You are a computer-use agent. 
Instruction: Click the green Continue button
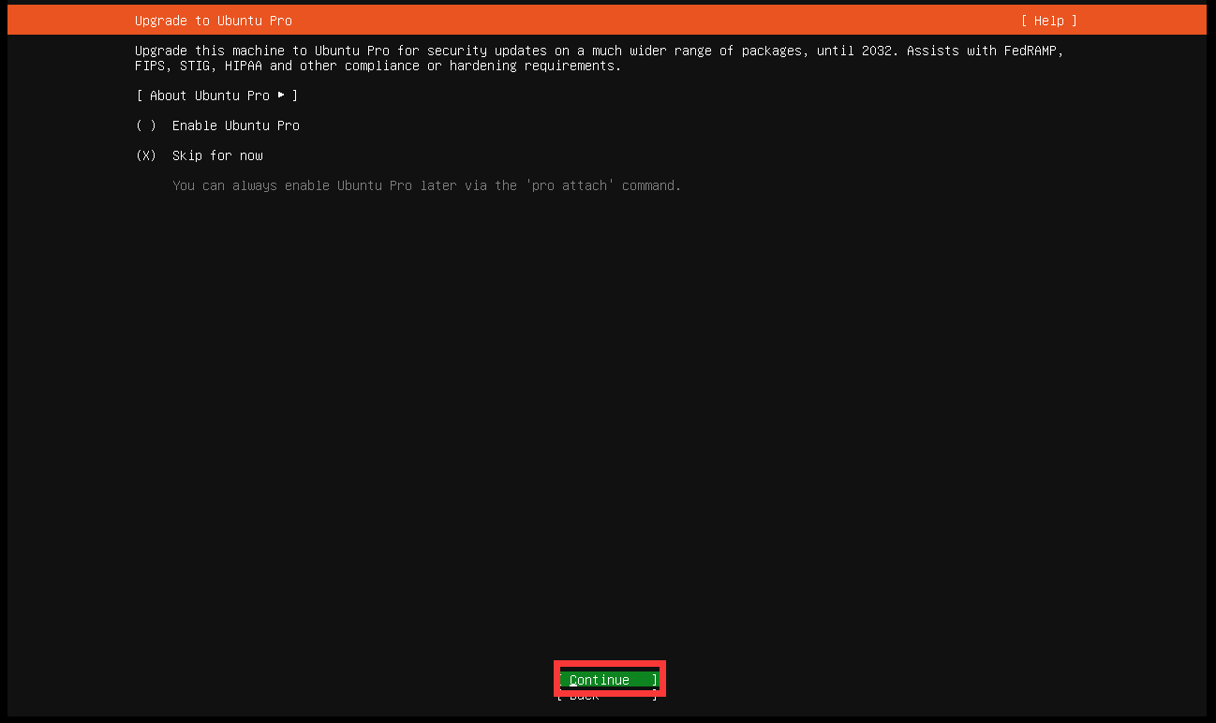pyautogui.click(x=609, y=680)
